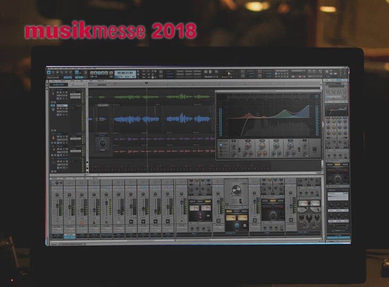Viewport: 389px width, 287px height.
Task: Click the microphone icon of first track
Action: 53,94
